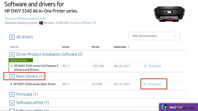Click the Release date column header
The height and width of the screenshot is (111, 198).
point(120,47)
